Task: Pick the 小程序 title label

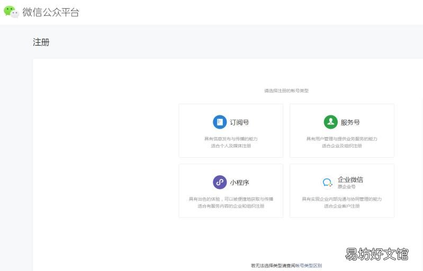Action: pos(239,183)
